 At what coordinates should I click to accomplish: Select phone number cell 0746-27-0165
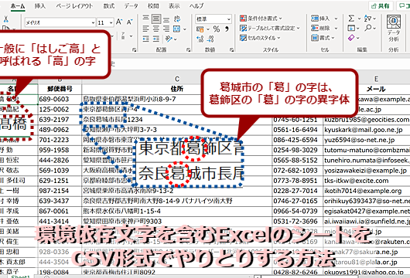(x=298, y=201)
